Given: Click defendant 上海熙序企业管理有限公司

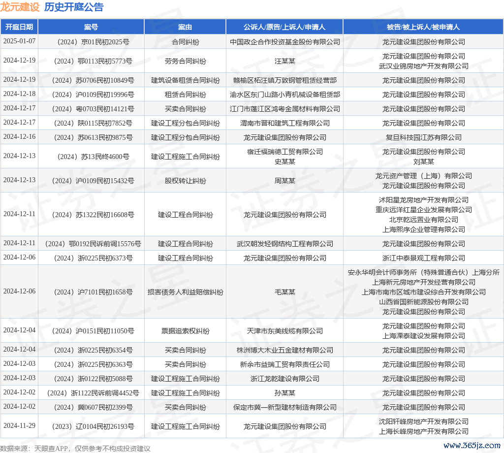Looking at the screenshot, I should (x=424, y=229).
